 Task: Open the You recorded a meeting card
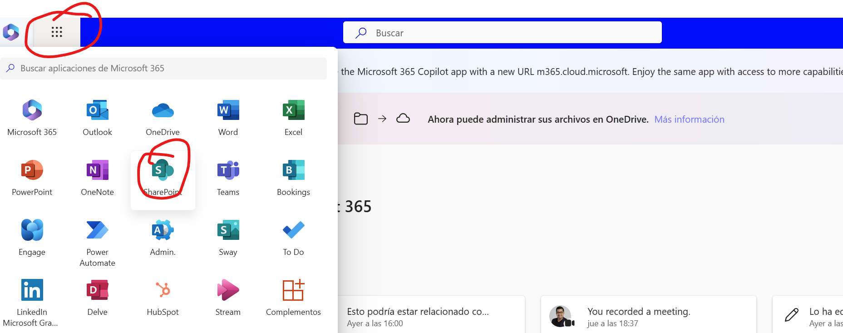(649, 314)
